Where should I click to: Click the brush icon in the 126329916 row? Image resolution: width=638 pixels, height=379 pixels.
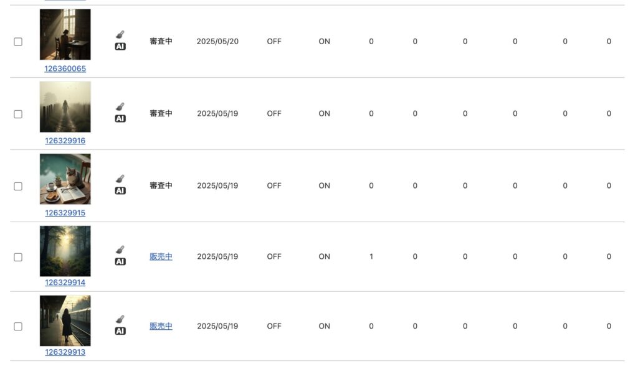120,106
